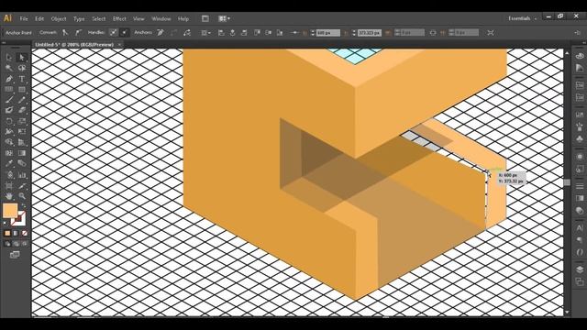Collapse the tools panel double arrow
Screen dimensions: 587x330
point(4,43)
